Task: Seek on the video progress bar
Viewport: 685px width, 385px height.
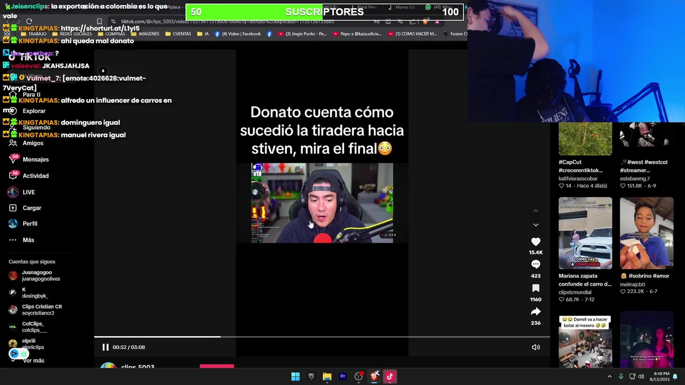Action: coord(322,337)
